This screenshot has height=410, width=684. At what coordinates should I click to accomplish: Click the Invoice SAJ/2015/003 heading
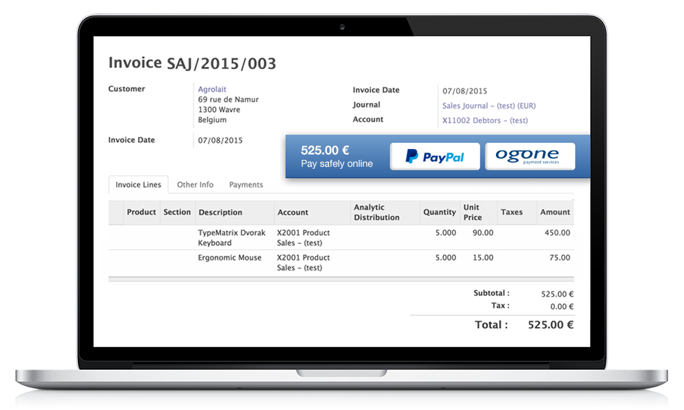(x=192, y=63)
